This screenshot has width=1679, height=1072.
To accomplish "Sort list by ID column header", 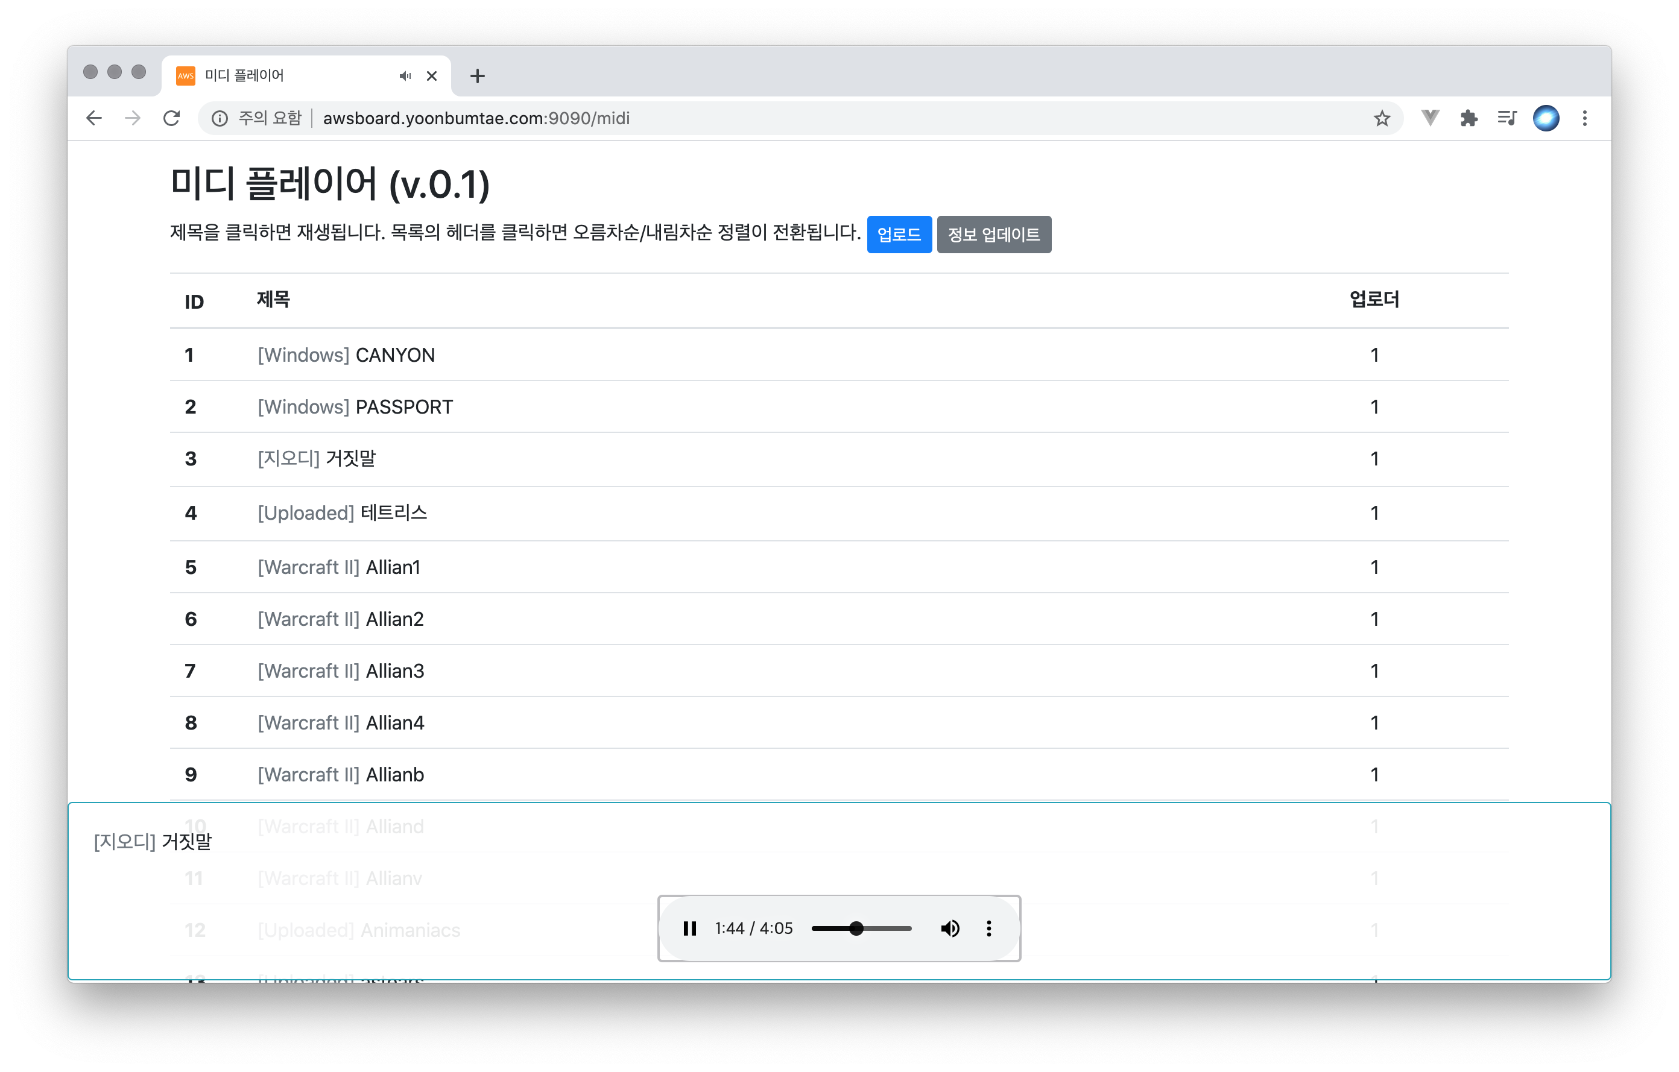I will coord(194,302).
